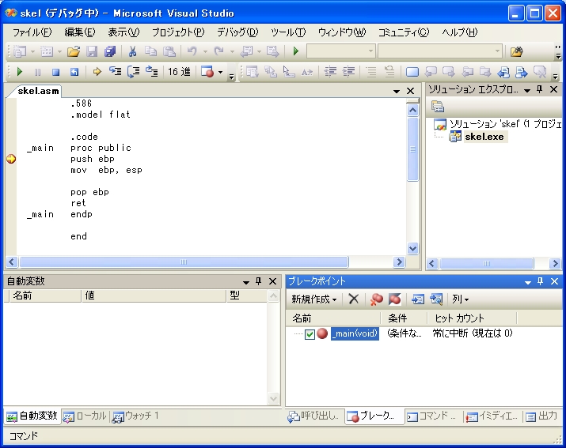Select the ソリューション 'skel' tree node
The height and width of the screenshot is (448, 566).
[x=505, y=124]
